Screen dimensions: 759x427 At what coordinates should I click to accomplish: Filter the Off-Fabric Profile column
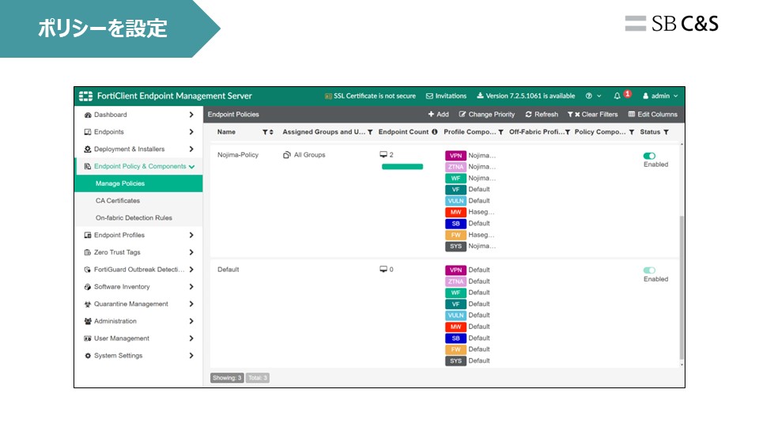point(568,132)
